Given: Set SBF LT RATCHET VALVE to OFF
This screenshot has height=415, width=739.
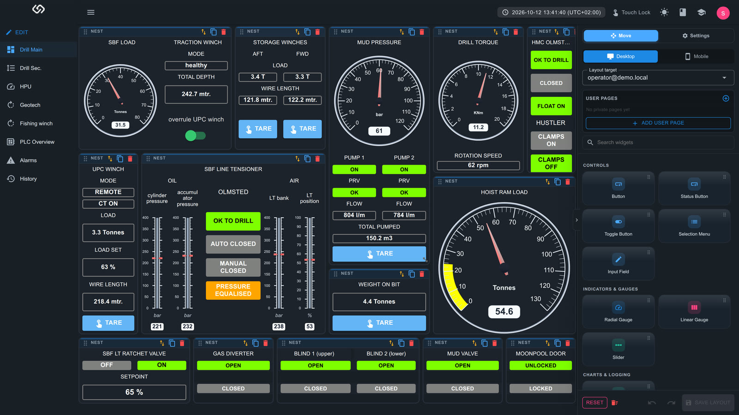Looking at the screenshot, I should [107, 365].
